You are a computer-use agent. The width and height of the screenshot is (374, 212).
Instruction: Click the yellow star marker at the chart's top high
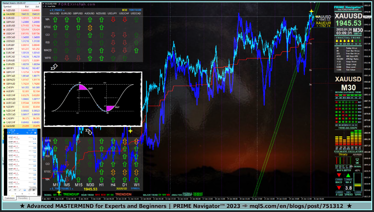click(x=311, y=12)
